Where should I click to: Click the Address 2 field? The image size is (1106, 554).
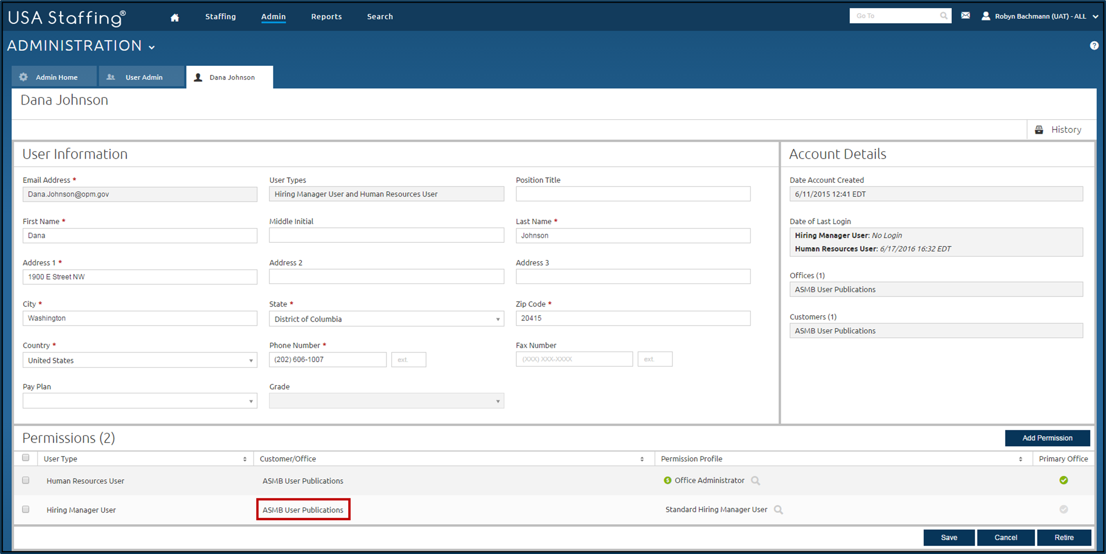coord(386,277)
